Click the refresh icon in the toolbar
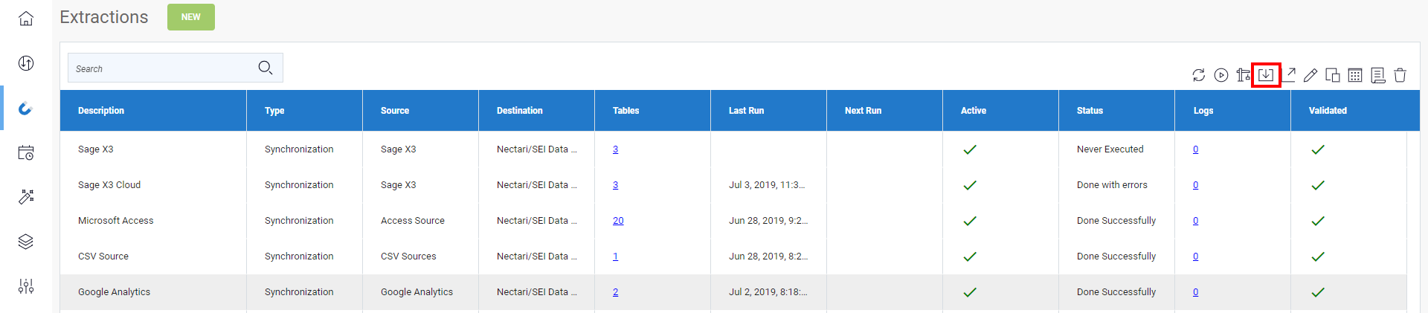 pyautogui.click(x=1198, y=75)
